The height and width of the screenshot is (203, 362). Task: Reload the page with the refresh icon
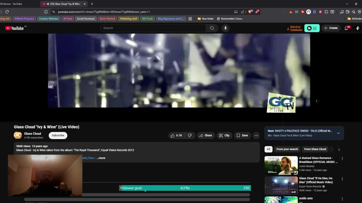click(7, 12)
